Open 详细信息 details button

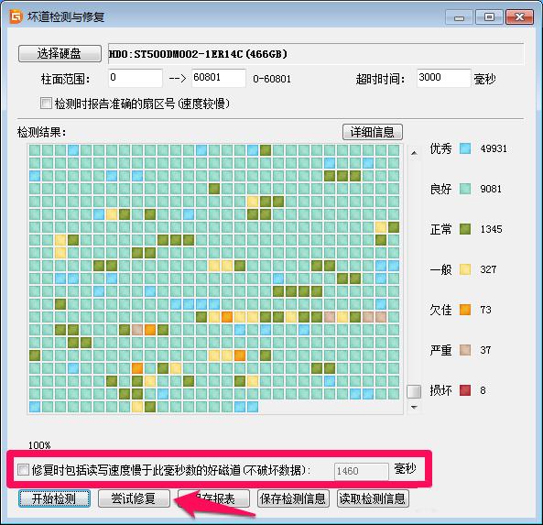pyautogui.click(x=373, y=132)
